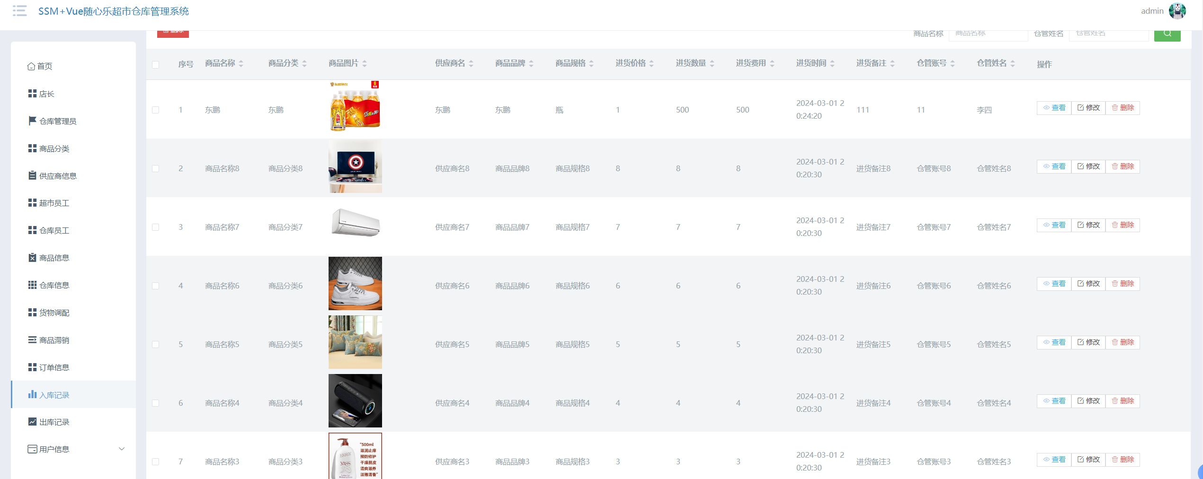
Task: Click the bar chart icon for 入库记录
Action: click(32, 394)
